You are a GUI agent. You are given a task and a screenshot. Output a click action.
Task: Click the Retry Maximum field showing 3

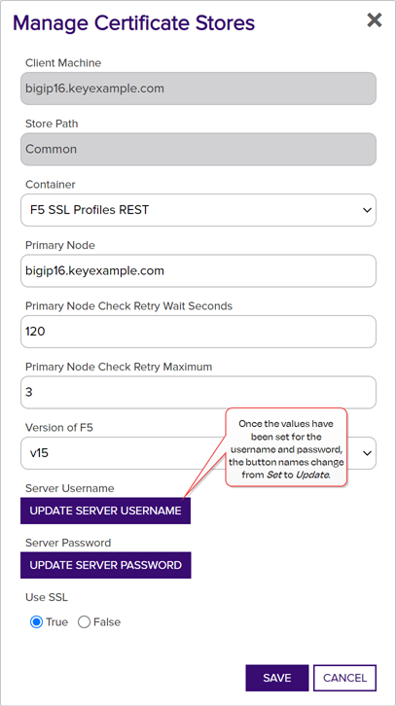point(198,392)
